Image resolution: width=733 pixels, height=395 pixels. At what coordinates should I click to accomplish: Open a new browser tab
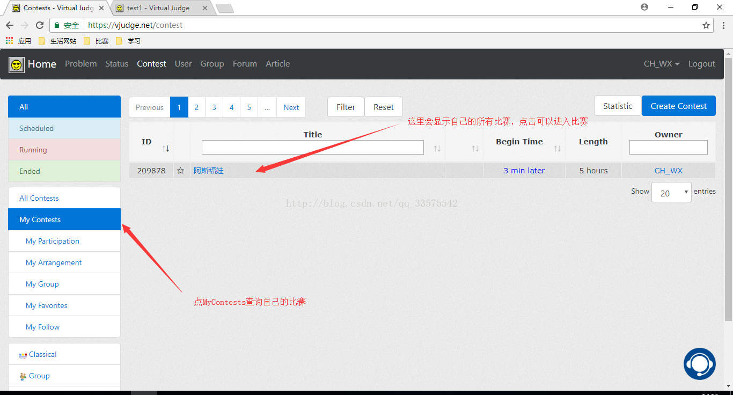(225, 8)
